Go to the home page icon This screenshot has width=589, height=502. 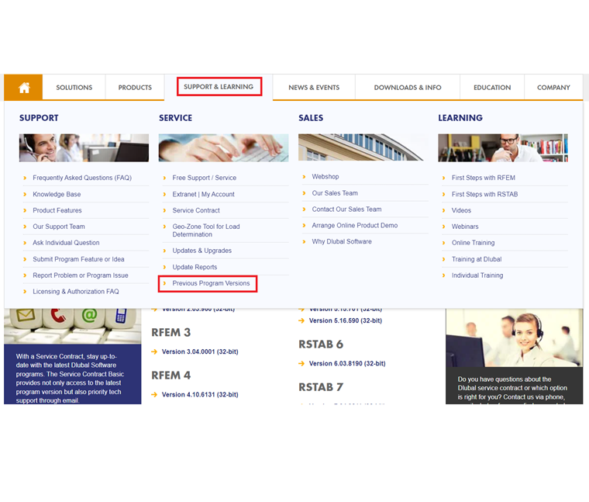tap(24, 88)
